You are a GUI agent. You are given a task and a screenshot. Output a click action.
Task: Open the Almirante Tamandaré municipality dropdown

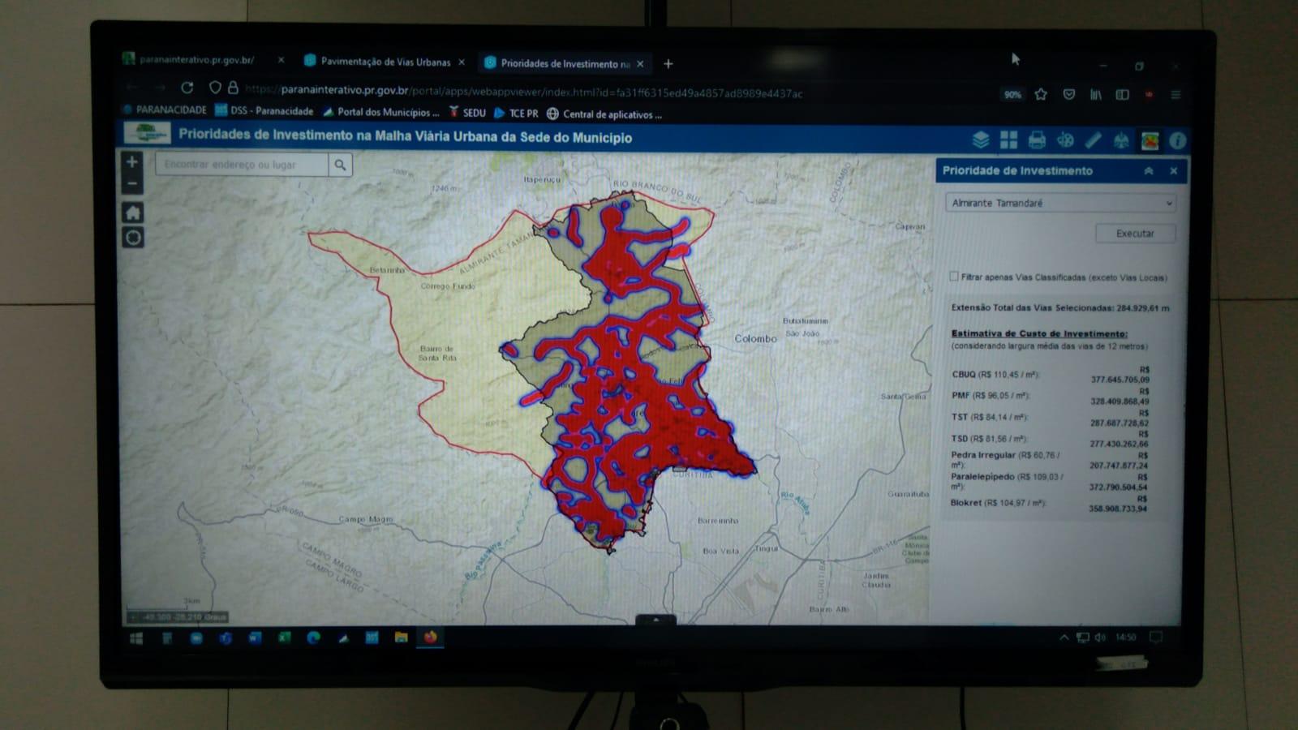(1060, 203)
